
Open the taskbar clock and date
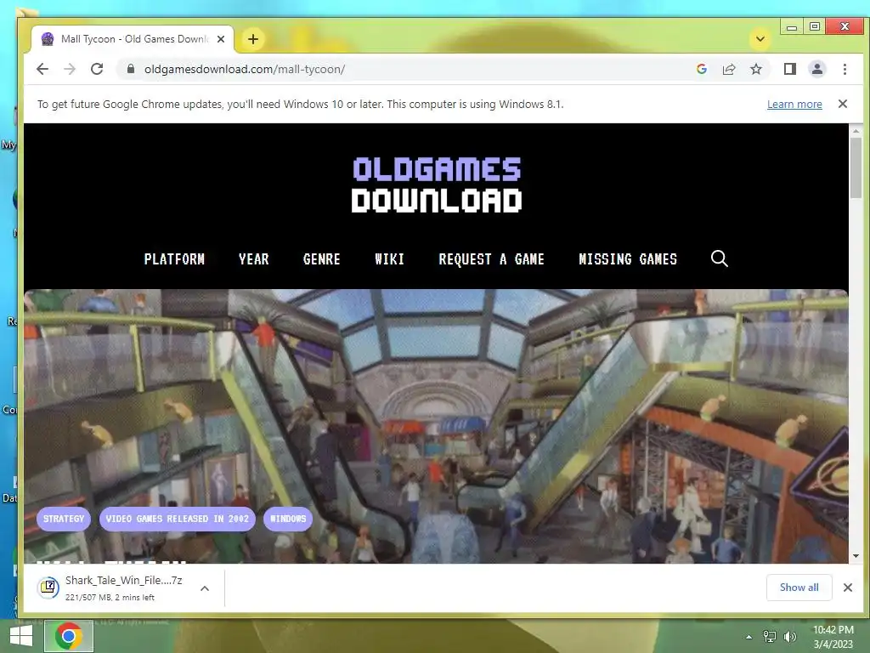[x=833, y=637]
